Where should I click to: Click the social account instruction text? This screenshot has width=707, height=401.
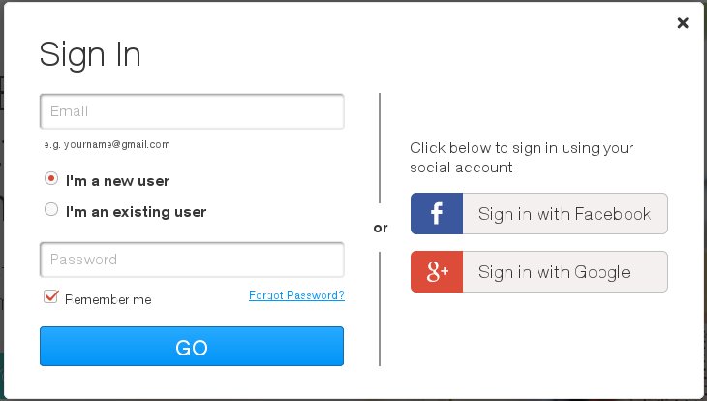pyautogui.click(x=522, y=158)
